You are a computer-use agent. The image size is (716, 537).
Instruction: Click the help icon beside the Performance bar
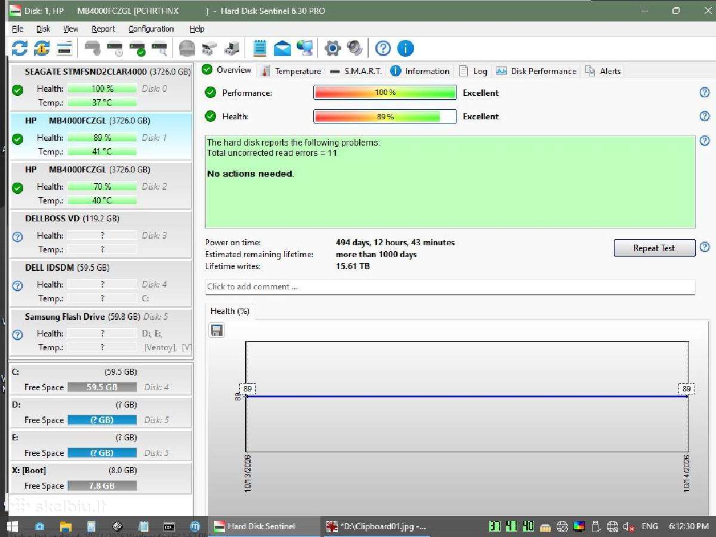705,92
